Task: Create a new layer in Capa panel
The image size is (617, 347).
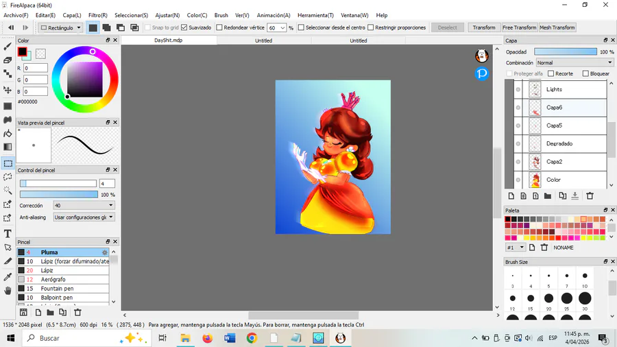Action: coord(511,196)
